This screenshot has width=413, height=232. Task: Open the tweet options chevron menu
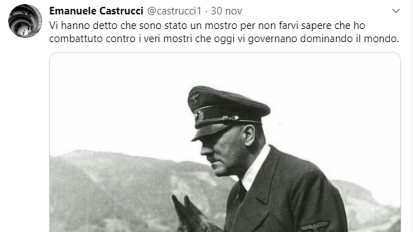click(396, 11)
